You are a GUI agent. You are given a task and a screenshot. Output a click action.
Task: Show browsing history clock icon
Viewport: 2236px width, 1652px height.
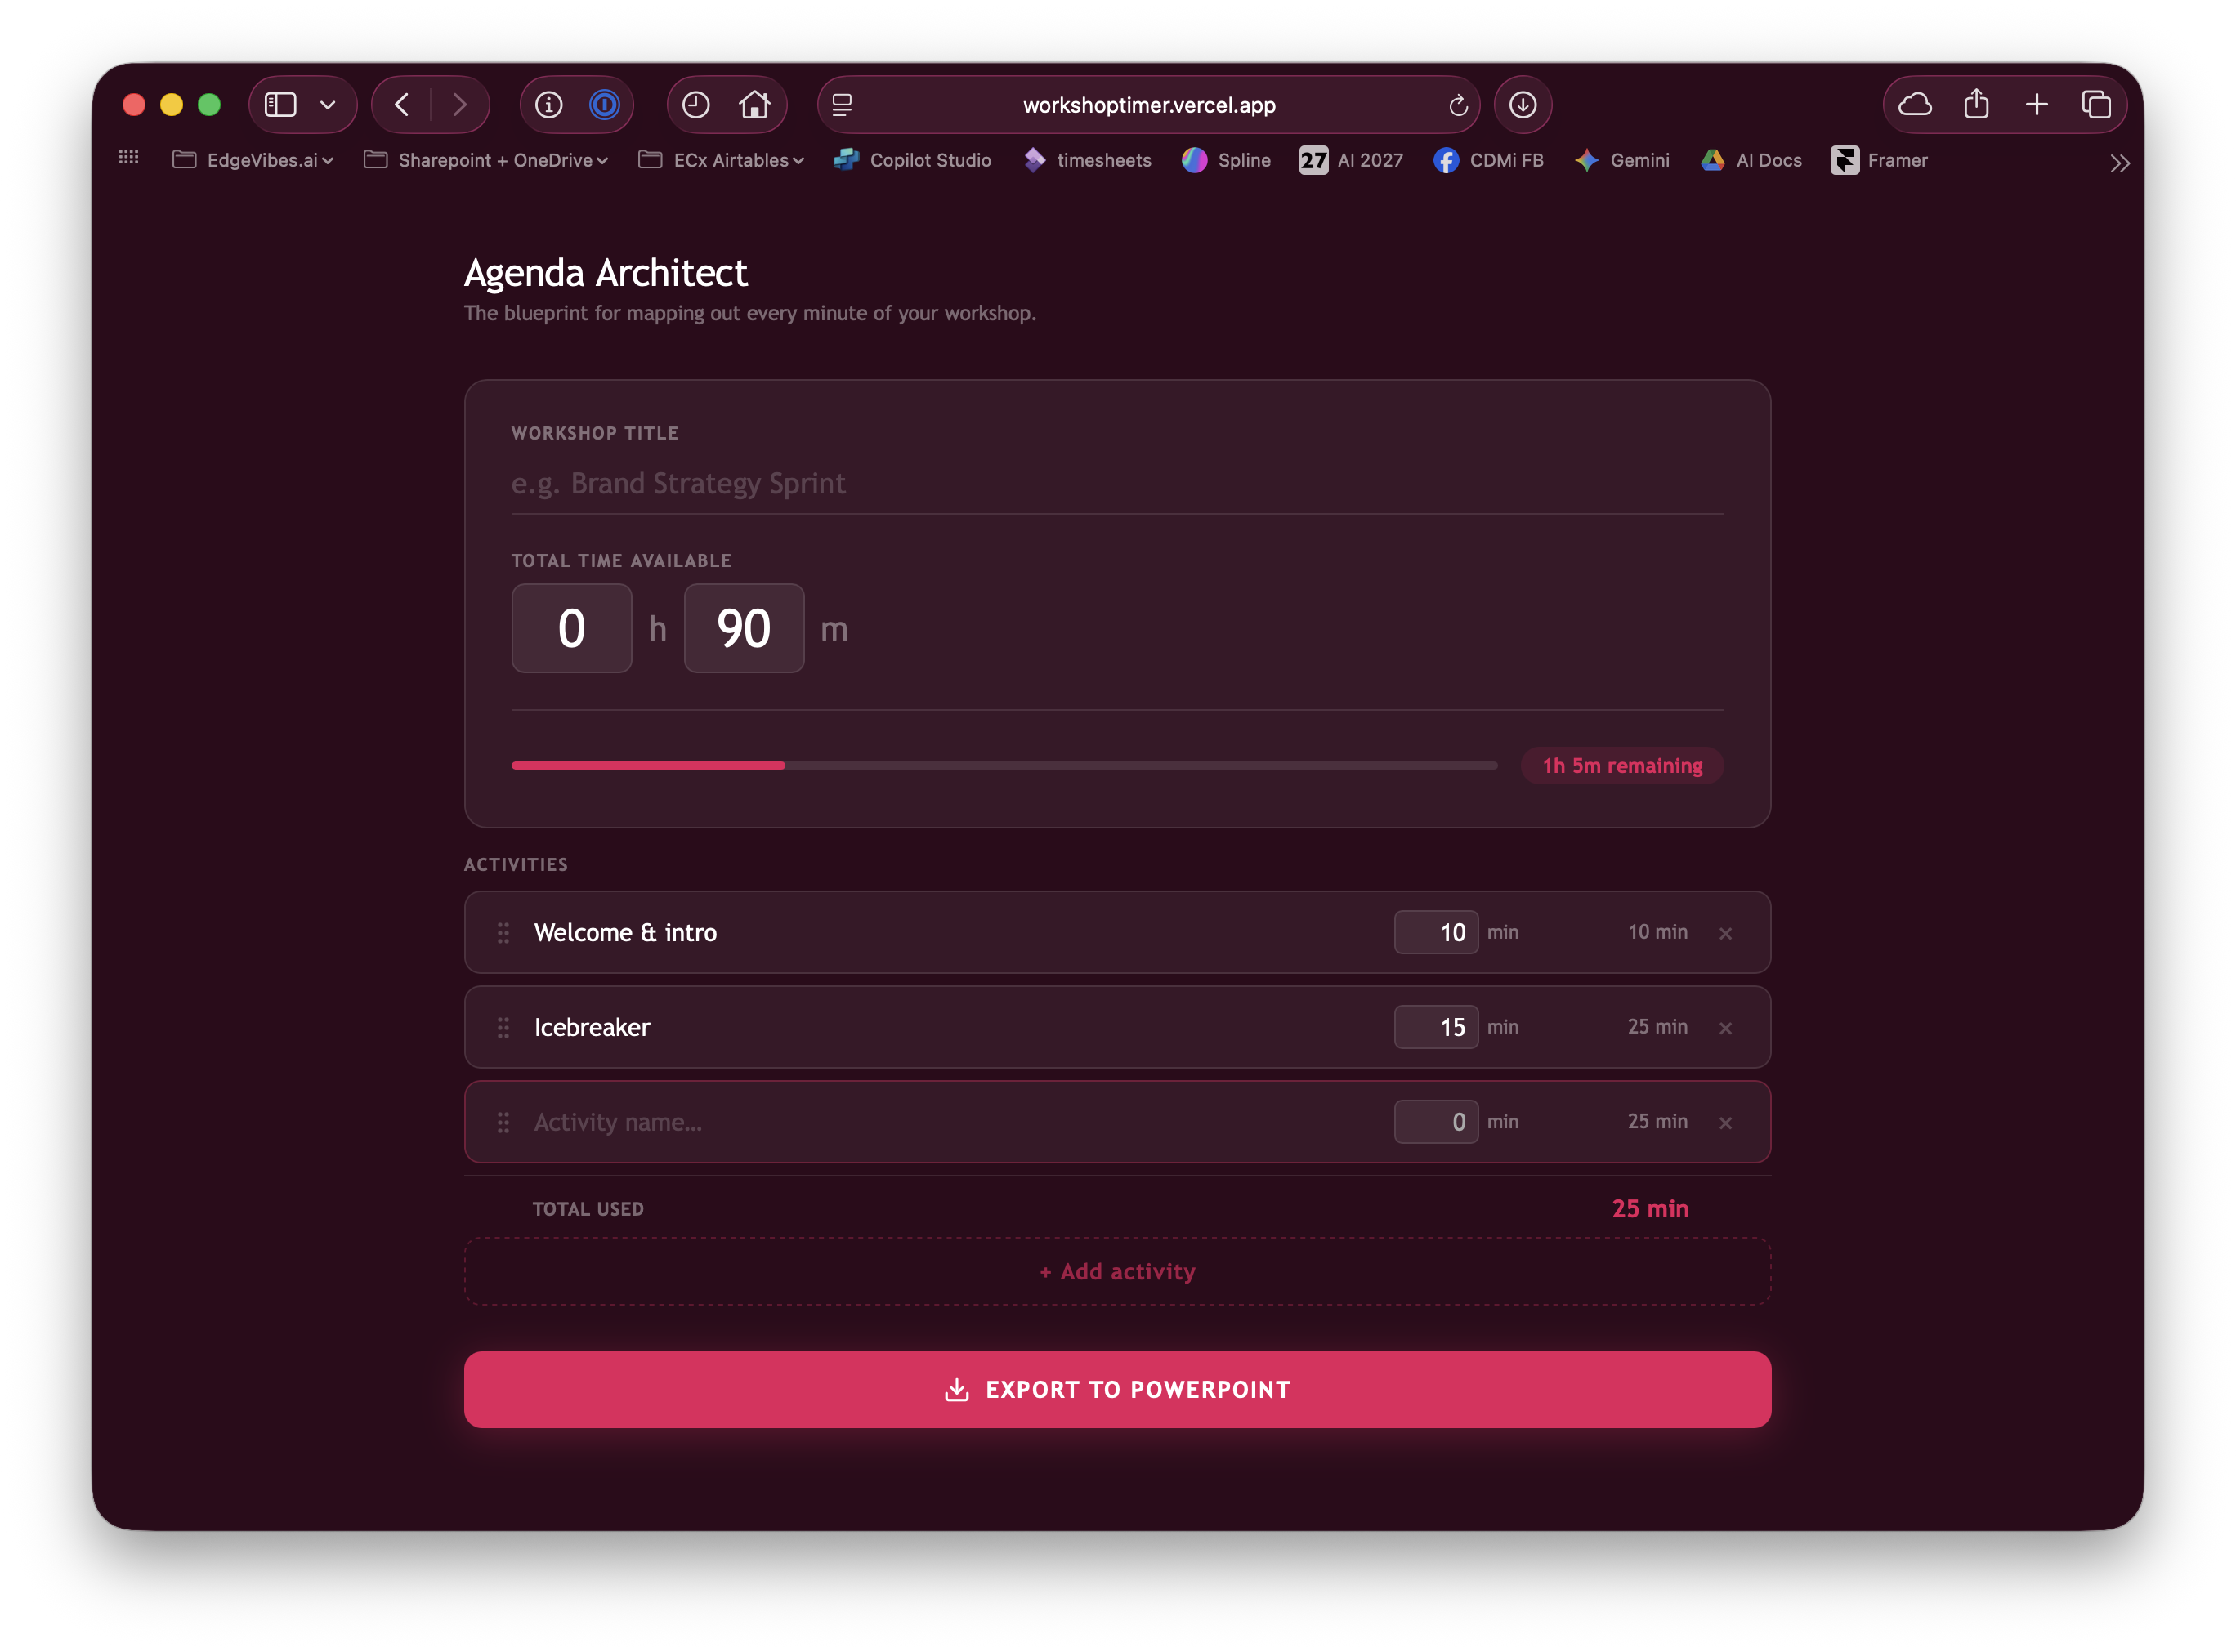coord(695,104)
